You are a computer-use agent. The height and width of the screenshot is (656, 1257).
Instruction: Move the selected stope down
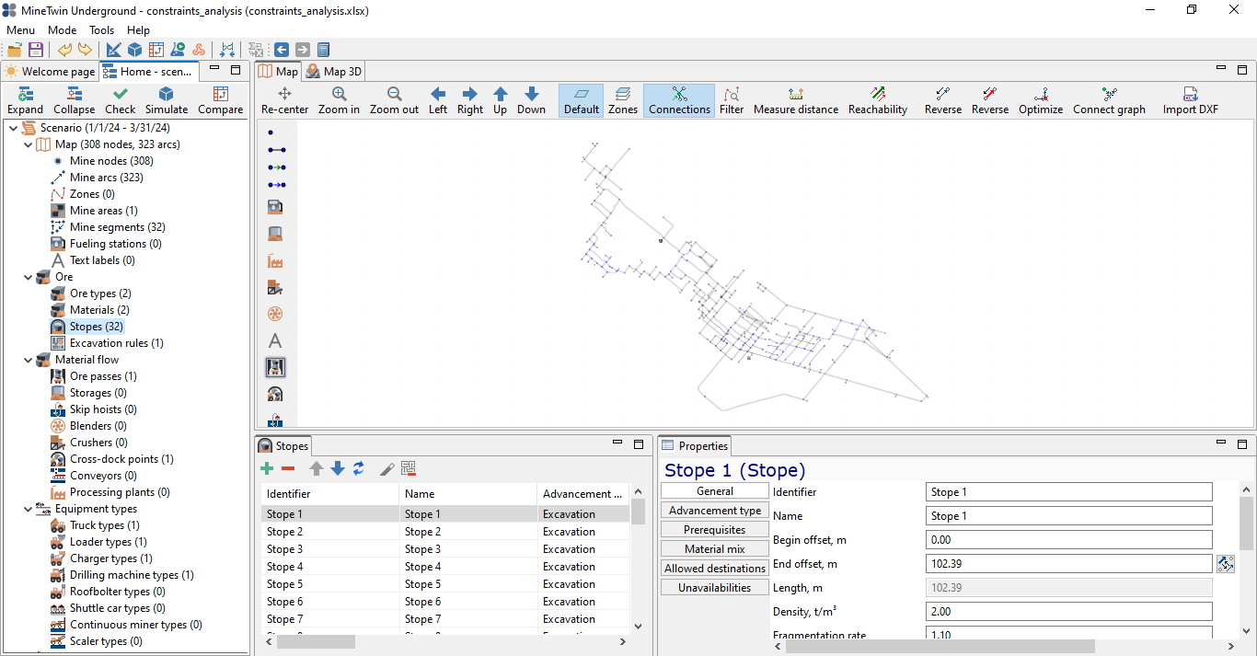click(337, 468)
